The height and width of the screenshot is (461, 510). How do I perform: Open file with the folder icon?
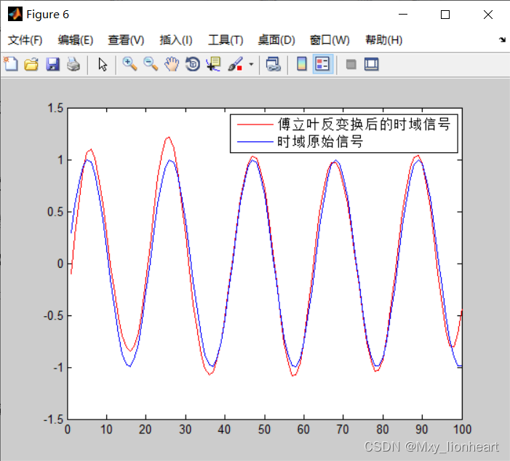pyautogui.click(x=31, y=64)
